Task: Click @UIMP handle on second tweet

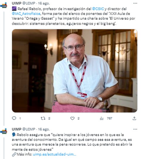Action: tap(29, 129)
